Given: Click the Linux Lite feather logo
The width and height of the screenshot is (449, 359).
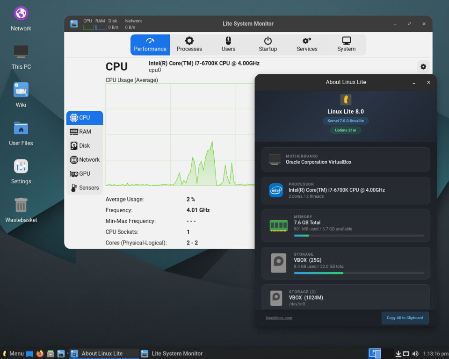Looking at the screenshot, I should click(x=346, y=100).
